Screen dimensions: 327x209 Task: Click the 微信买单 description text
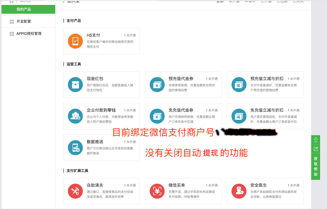coord(192,194)
